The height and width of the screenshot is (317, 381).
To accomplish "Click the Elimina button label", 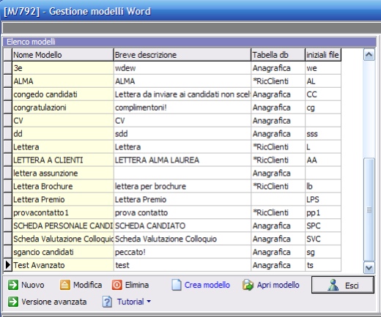I will tap(137, 285).
